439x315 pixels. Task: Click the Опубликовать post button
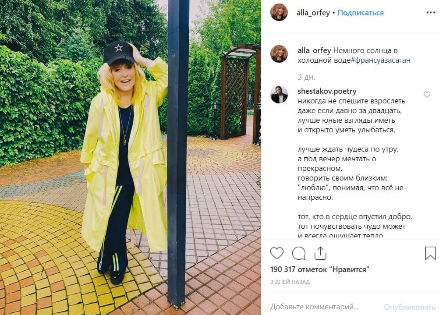click(x=409, y=307)
